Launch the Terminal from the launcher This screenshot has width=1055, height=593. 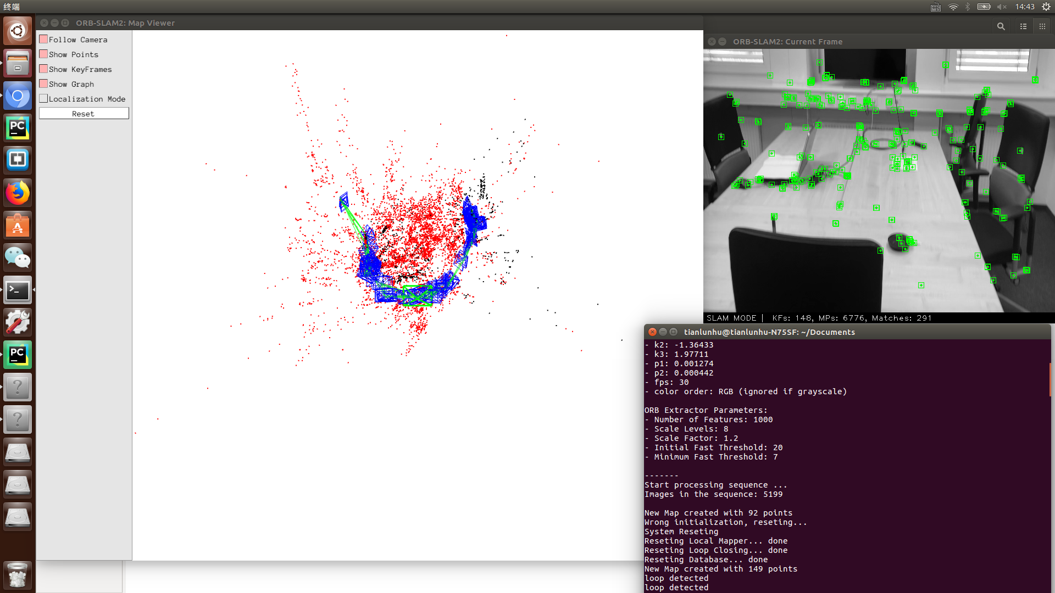pos(18,290)
